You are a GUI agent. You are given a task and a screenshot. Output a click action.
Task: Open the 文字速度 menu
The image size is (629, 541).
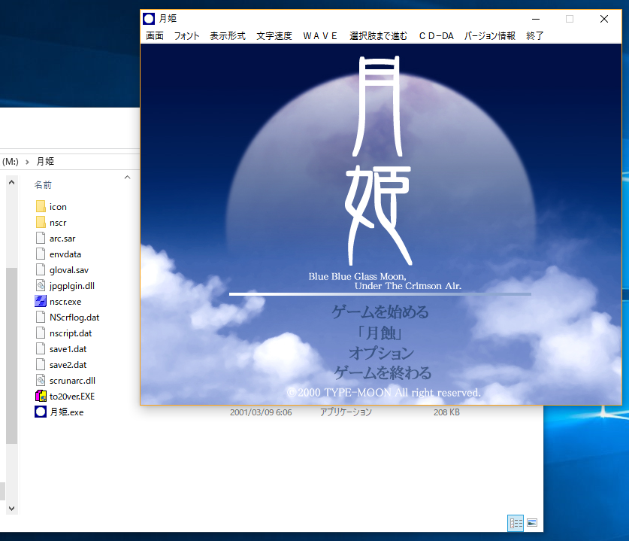[274, 36]
